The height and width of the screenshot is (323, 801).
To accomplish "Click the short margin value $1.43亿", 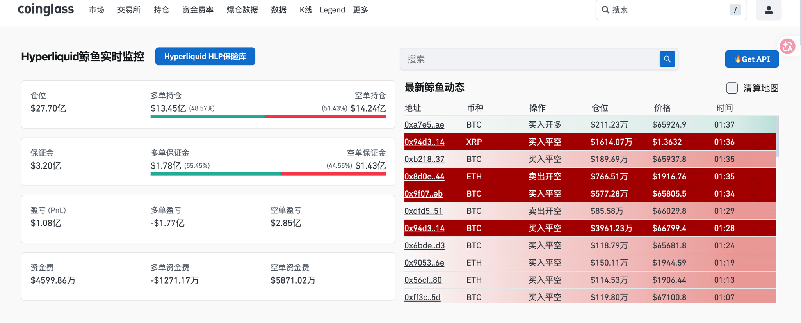I will coord(370,166).
